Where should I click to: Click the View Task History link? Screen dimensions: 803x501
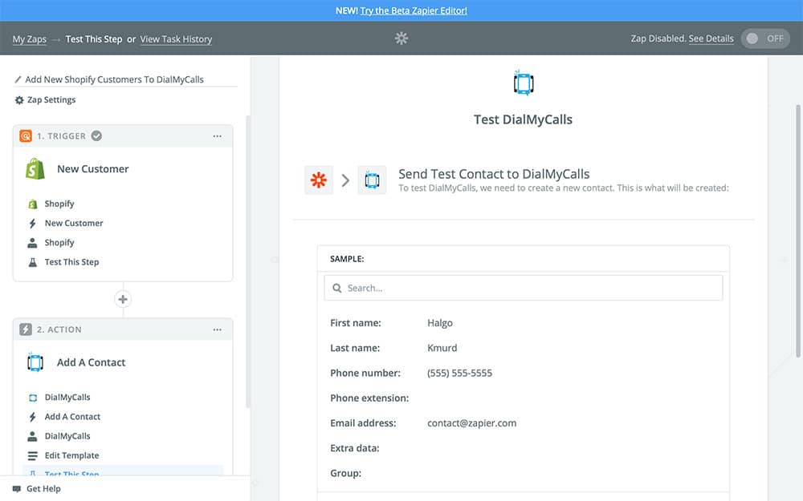pyautogui.click(x=176, y=39)
